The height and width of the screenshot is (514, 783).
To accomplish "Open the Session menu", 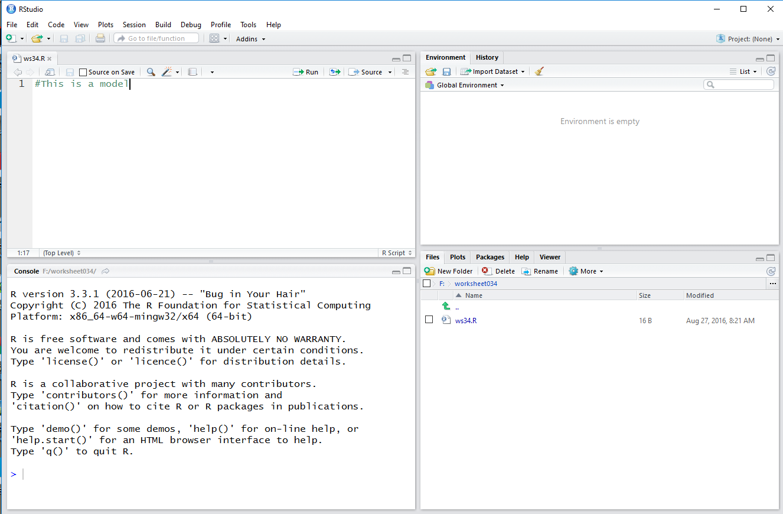I will pos(134,25).
